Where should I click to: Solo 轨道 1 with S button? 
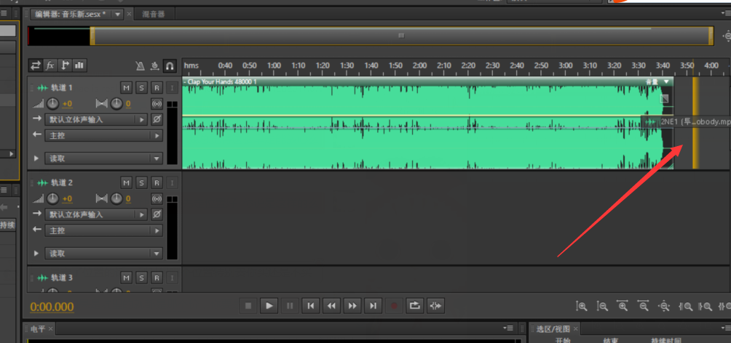141,87
